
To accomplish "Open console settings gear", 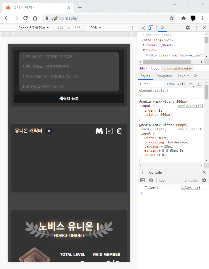I will pyautogui.click(x=204, y=180).
